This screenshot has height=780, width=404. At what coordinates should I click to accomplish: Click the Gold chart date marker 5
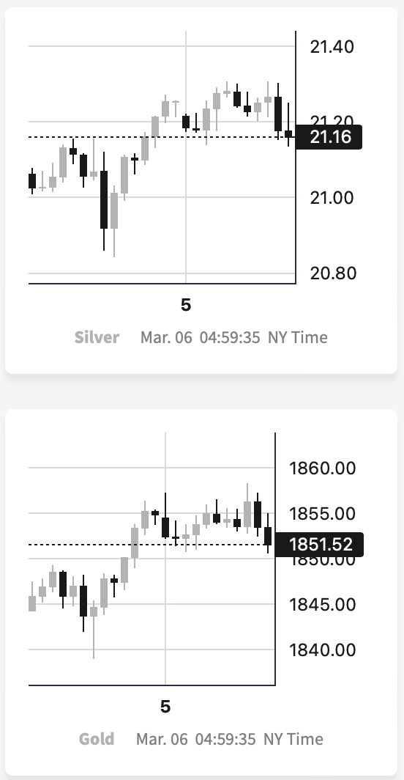pos(165,707)
